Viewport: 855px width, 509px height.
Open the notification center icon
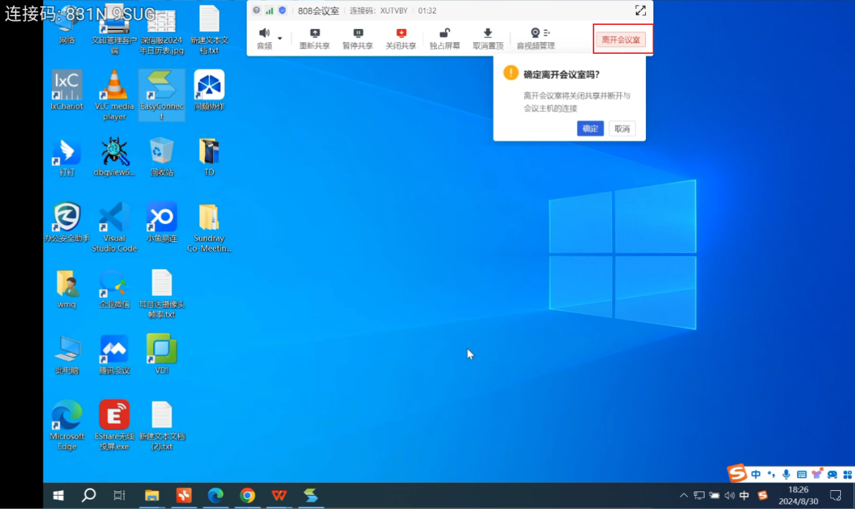coord(835,496)
